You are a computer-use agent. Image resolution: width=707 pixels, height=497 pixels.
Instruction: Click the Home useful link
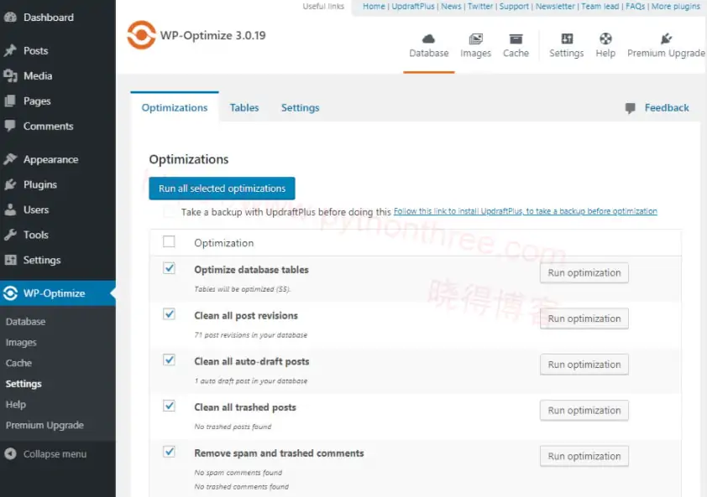click(x=374, y=7)
